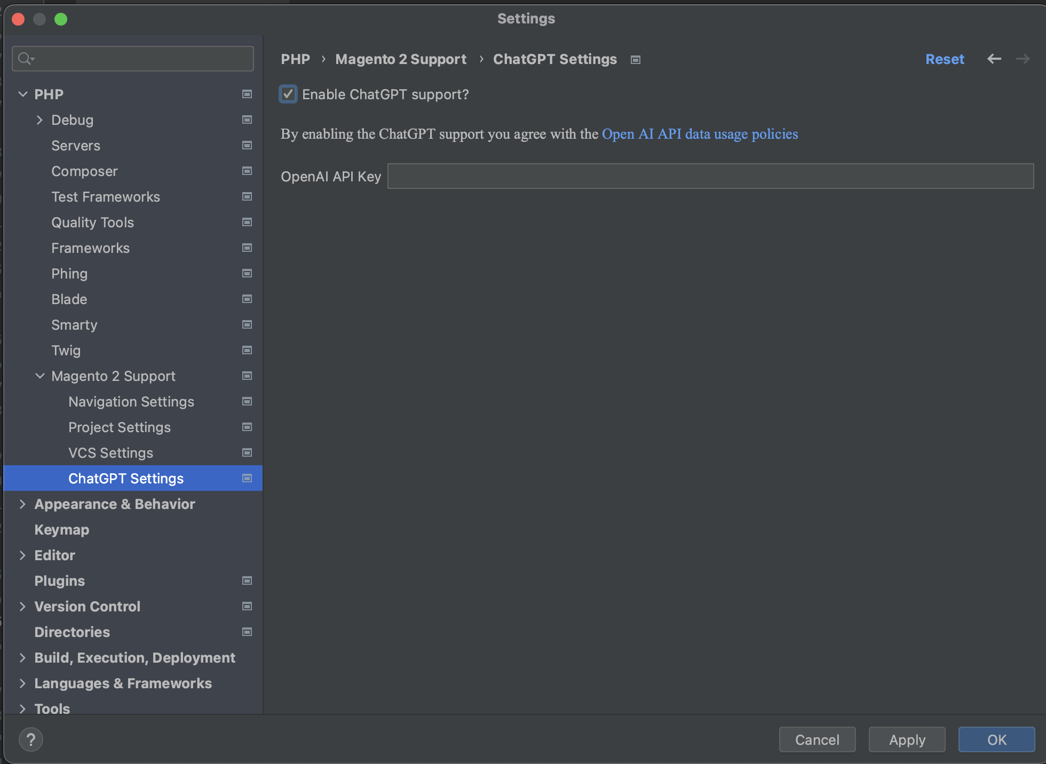Click the project-level icon beside Composer

coord(247,171)
